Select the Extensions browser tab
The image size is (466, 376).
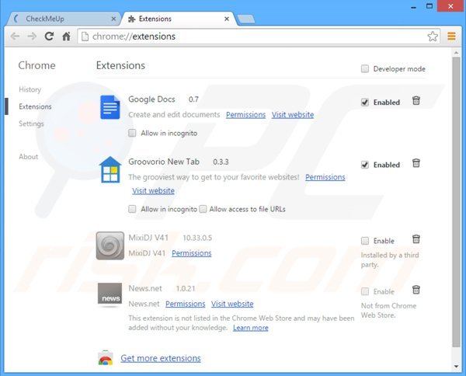click(x=179, y=19)
